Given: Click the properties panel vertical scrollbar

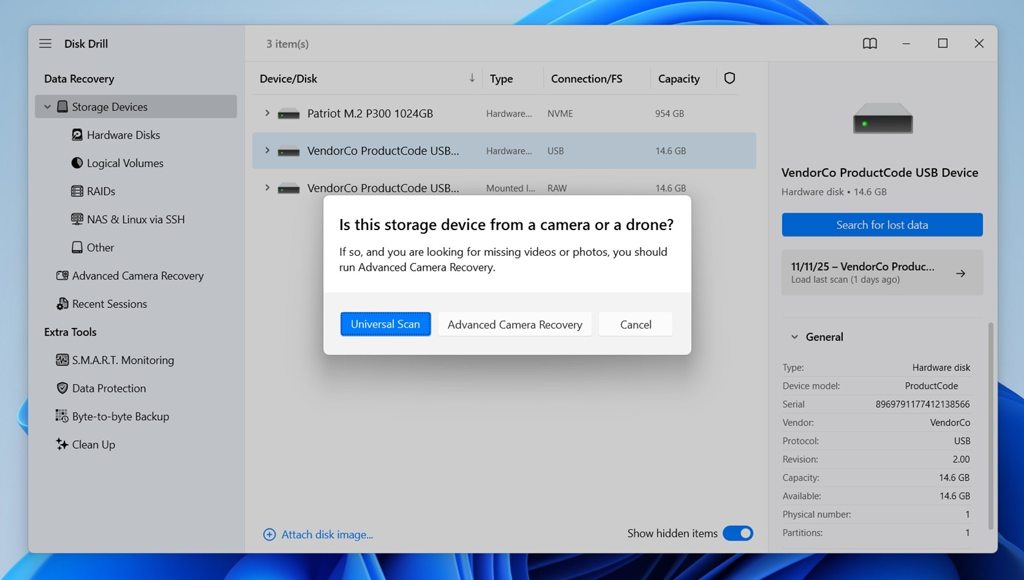Looking at the screenshot, I should (990, 425).
